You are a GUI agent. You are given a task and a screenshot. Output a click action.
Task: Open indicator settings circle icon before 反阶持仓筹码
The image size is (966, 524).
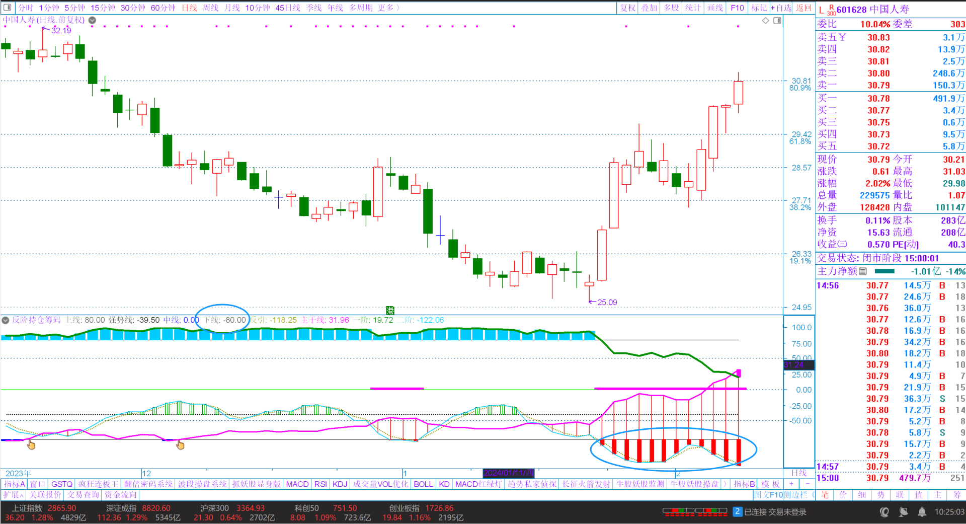coord(6,320)
